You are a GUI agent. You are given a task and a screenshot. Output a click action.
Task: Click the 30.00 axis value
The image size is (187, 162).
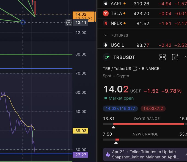click(81, 150)
